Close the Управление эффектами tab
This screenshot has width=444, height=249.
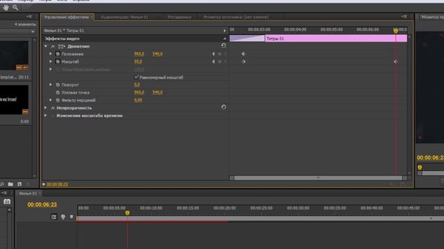[92, 17]
